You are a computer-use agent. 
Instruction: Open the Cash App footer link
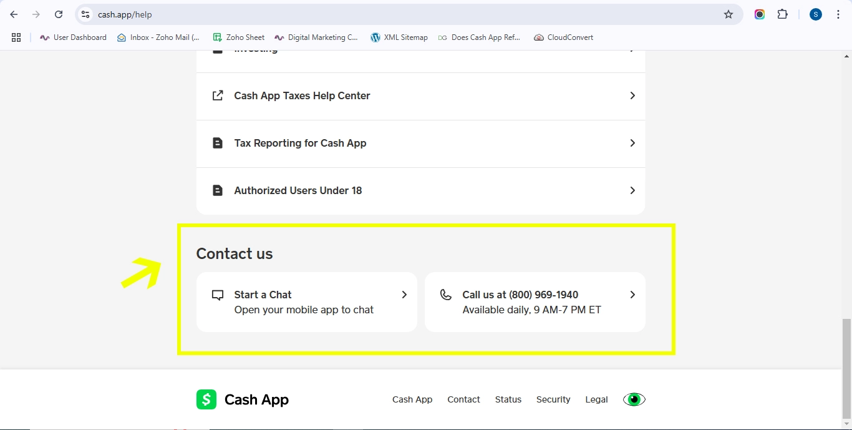coord(412,399)
